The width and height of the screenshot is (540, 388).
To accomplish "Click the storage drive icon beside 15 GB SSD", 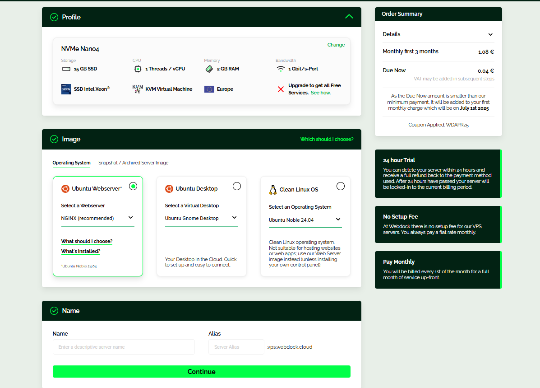I will (x=66, y=69).
